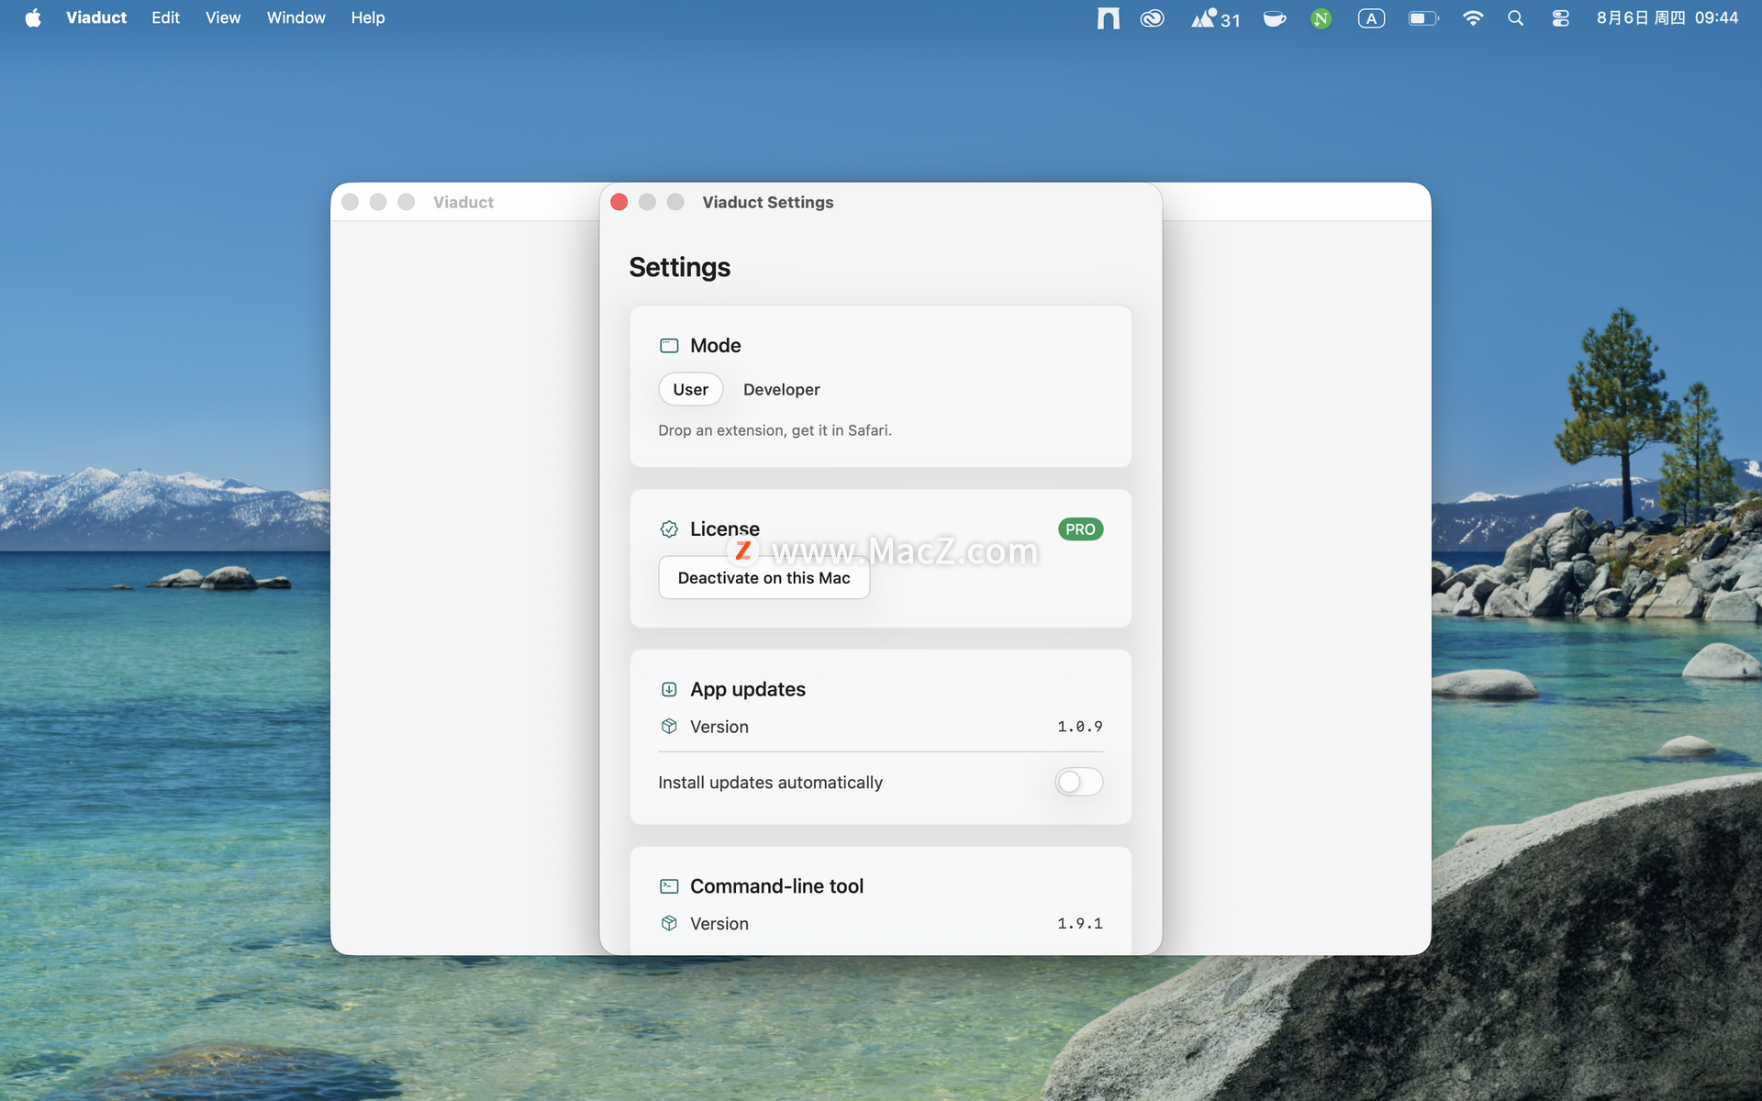Click the Version label under App updates
1762x1101 pixels.
pyautogui.click(x=719, y=727)
